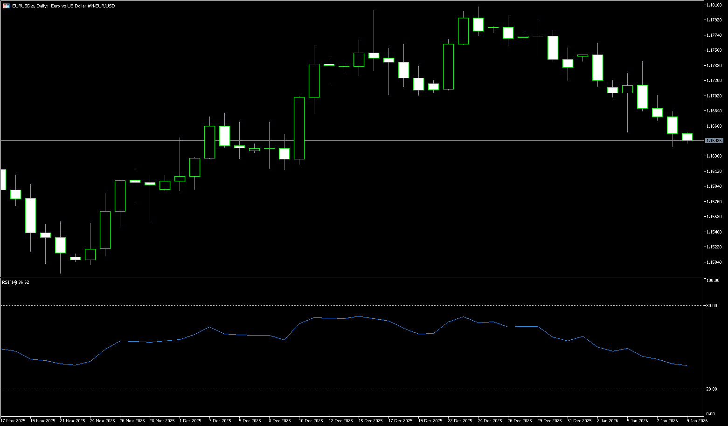Click the 1.16486 current price tag
This screenshot has width=728, height=426.
(714, 140)
